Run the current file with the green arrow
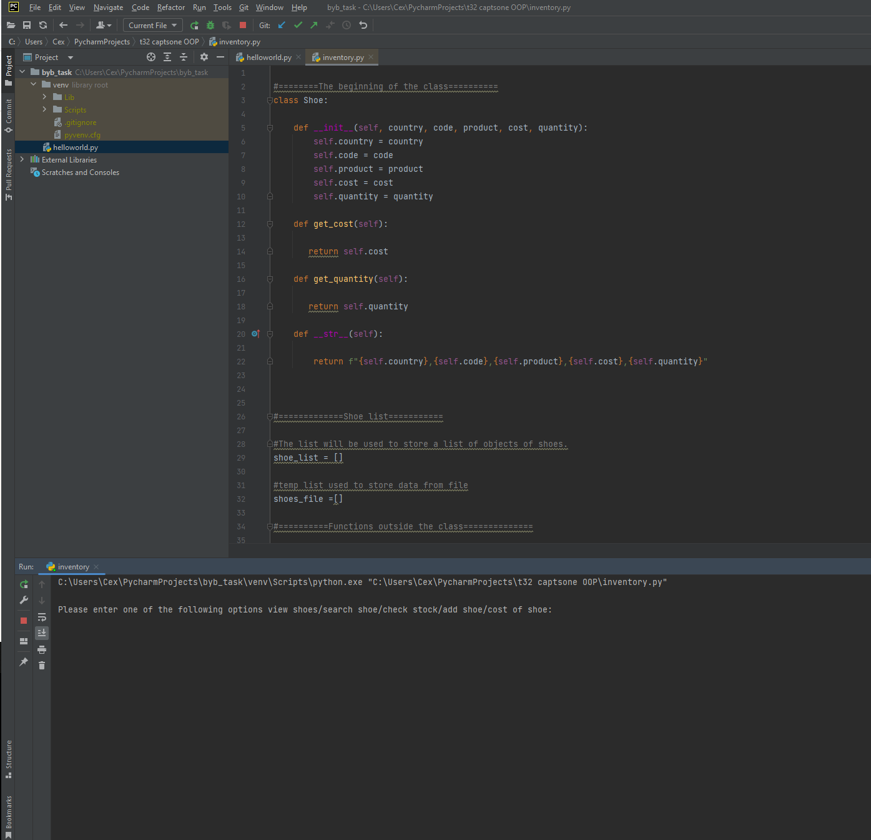871x840 pixels. tap(194, 25)
